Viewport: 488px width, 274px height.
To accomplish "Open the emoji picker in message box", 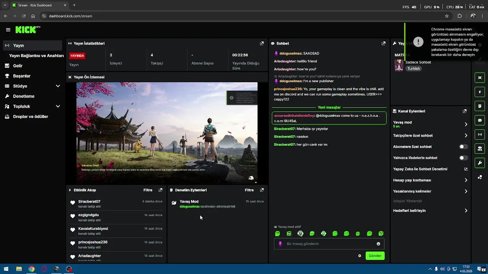I will click(x=378, y=244).
